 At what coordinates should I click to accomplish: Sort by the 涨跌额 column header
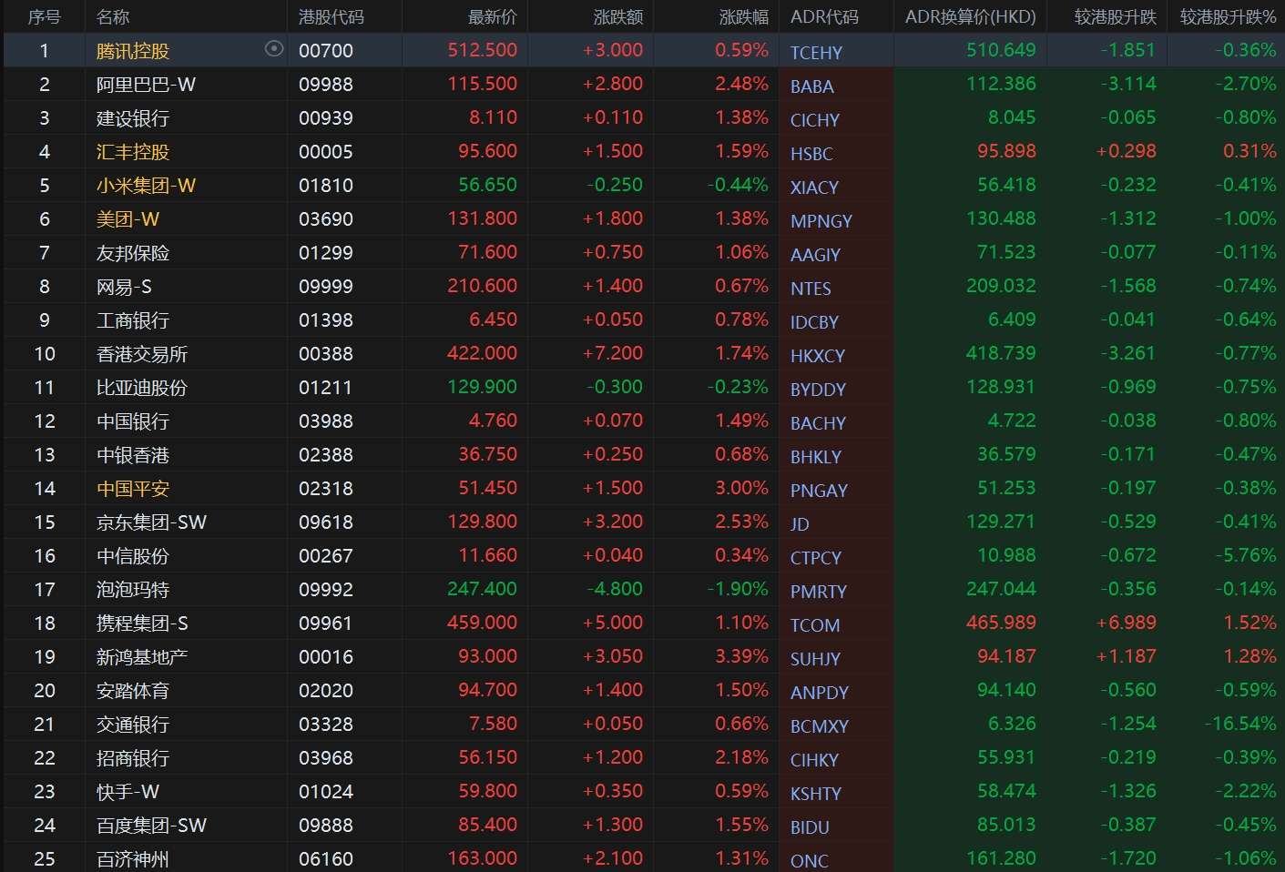click(618, 17)
